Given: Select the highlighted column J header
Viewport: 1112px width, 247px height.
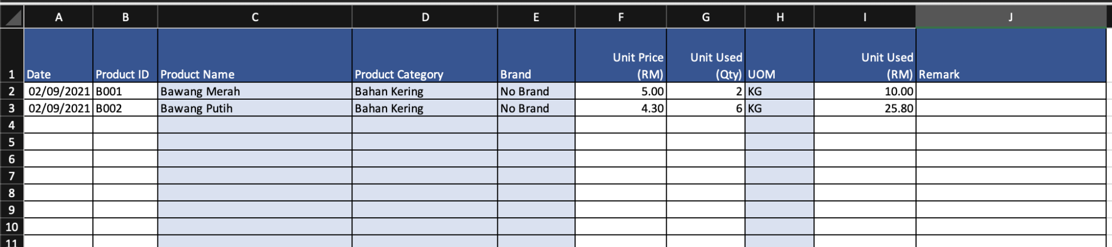Looking at the screenshot, I should pos(1010,17).
